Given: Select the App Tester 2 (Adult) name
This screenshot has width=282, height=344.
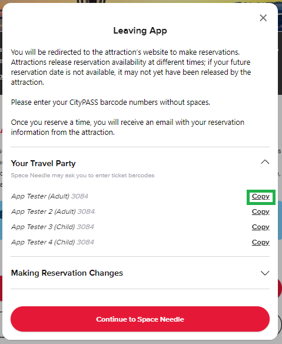Looking at the screenshot, I should click(x=43, y=211).
